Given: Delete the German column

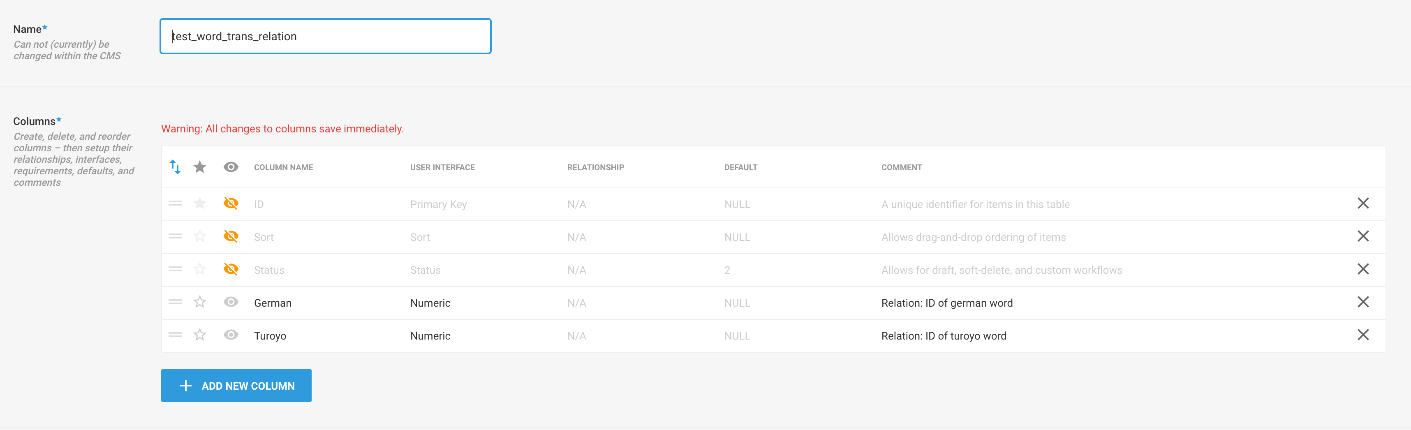Looking at the screenshot, I should 1363,302.
